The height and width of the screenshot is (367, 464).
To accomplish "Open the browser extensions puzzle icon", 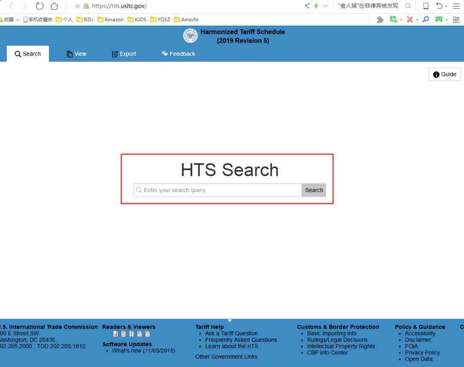I will (x=380, y=19).
